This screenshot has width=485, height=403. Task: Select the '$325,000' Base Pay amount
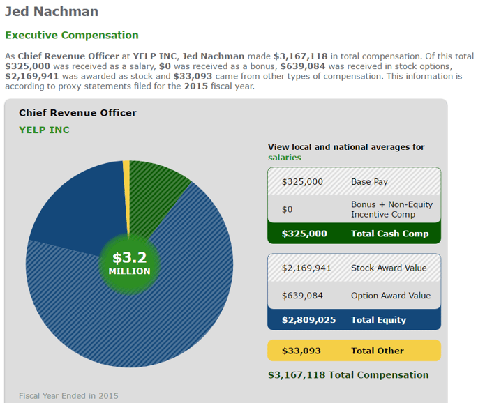302,182
